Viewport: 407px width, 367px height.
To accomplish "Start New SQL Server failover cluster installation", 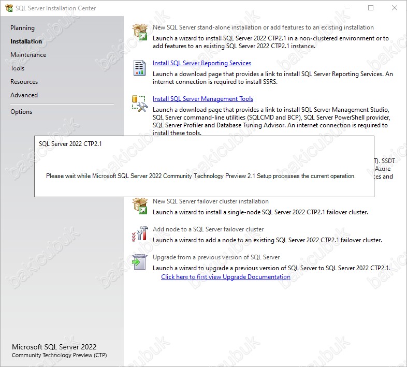I will click(x=211, y=201).
